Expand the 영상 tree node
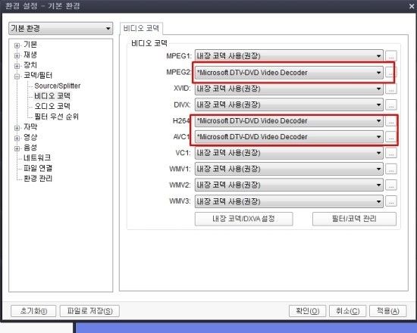 pos(17,138)
